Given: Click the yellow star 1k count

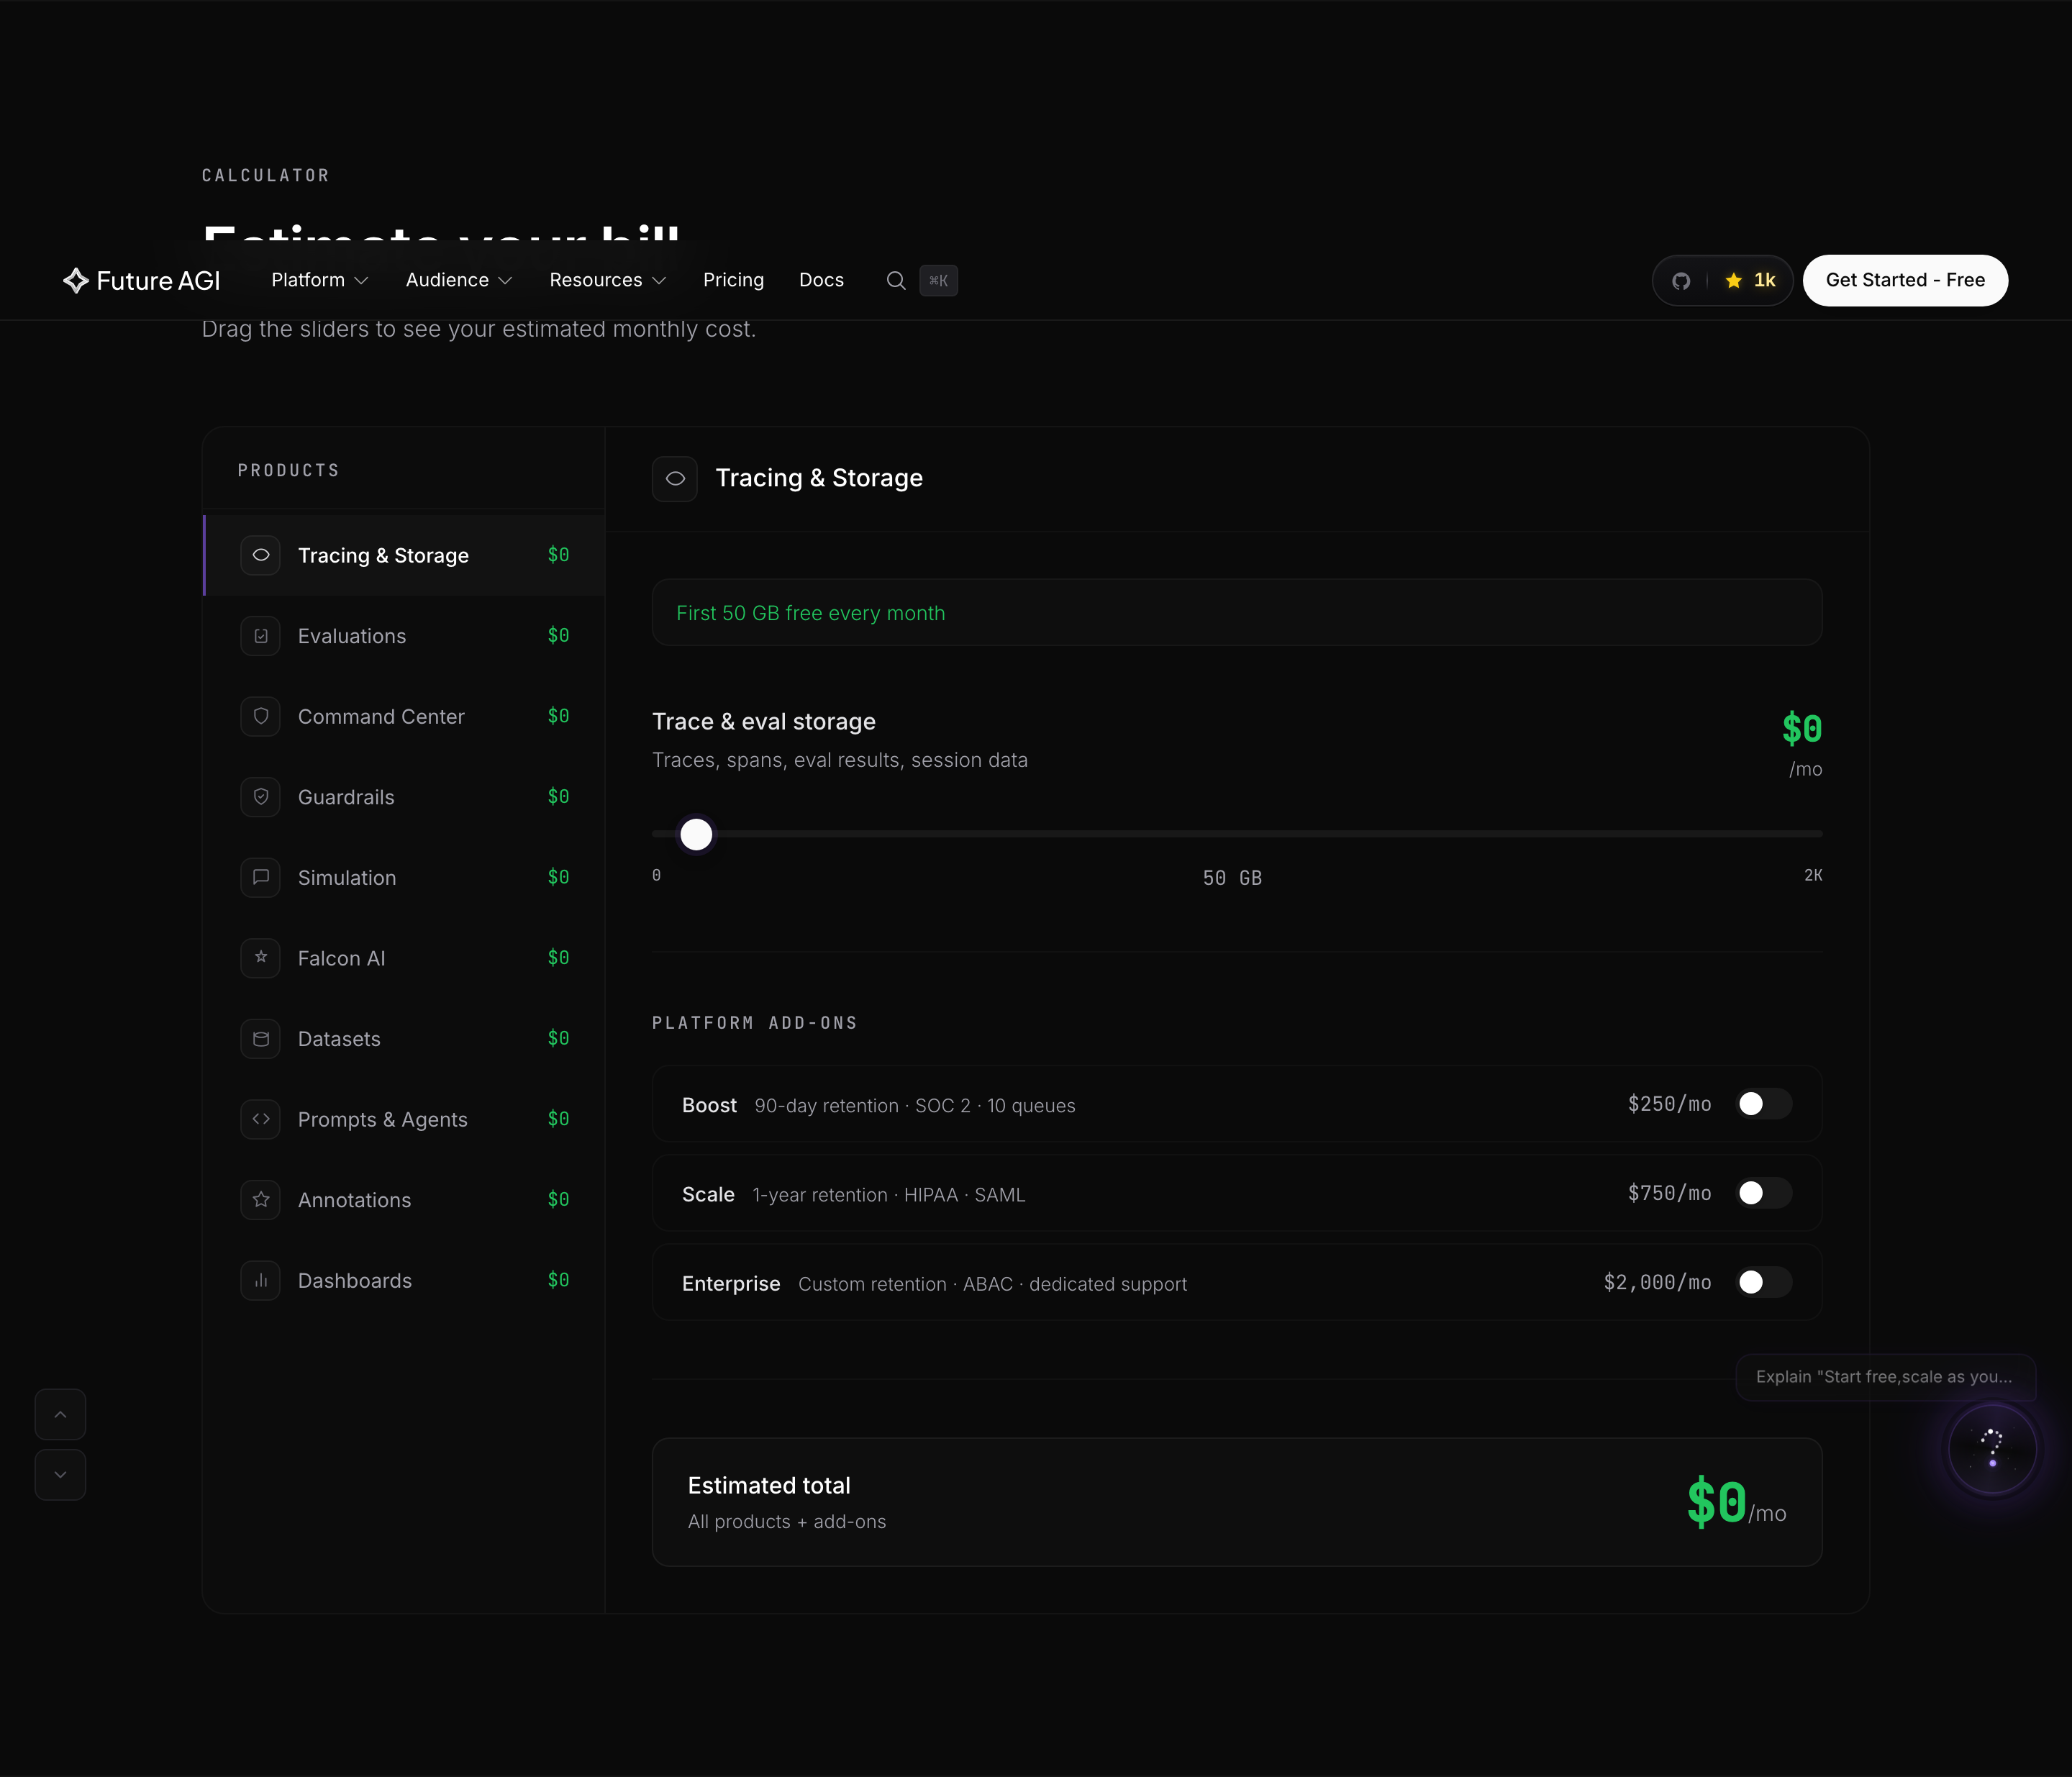Looking at the screenshot, I should pyautogui.click(x=1750, y=281).
